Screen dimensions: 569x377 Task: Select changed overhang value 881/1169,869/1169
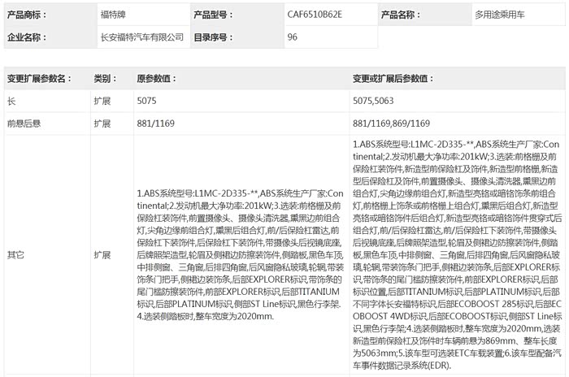click(391, 123)
